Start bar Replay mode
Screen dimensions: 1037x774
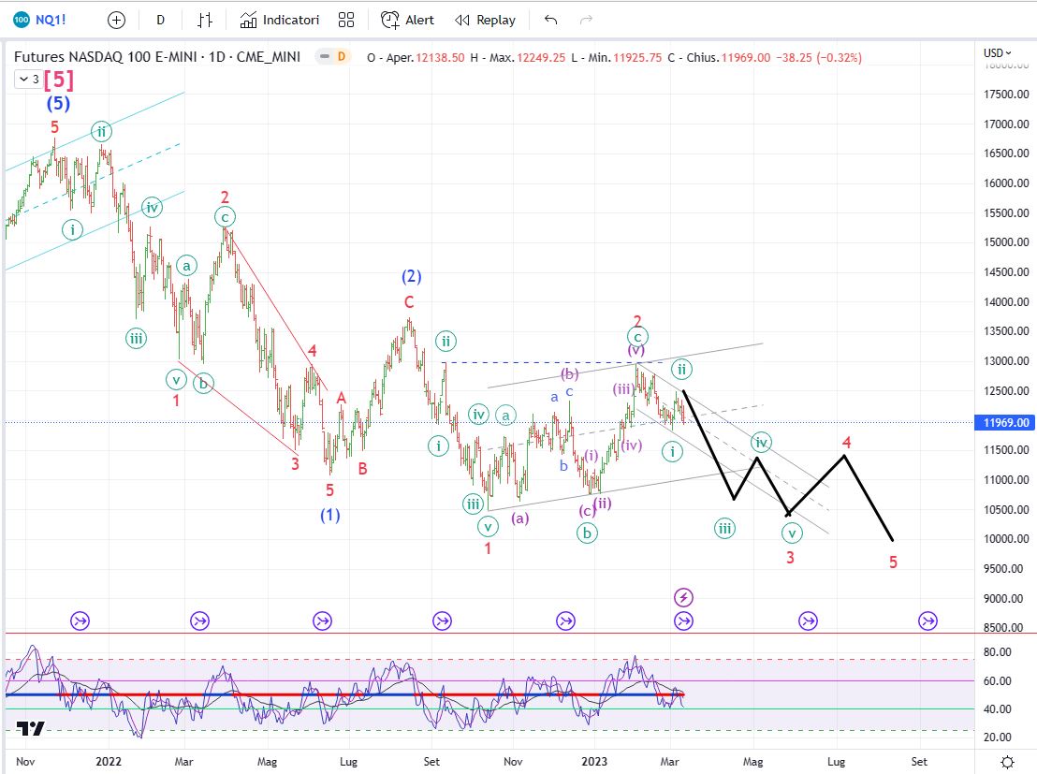click(486, 20)
